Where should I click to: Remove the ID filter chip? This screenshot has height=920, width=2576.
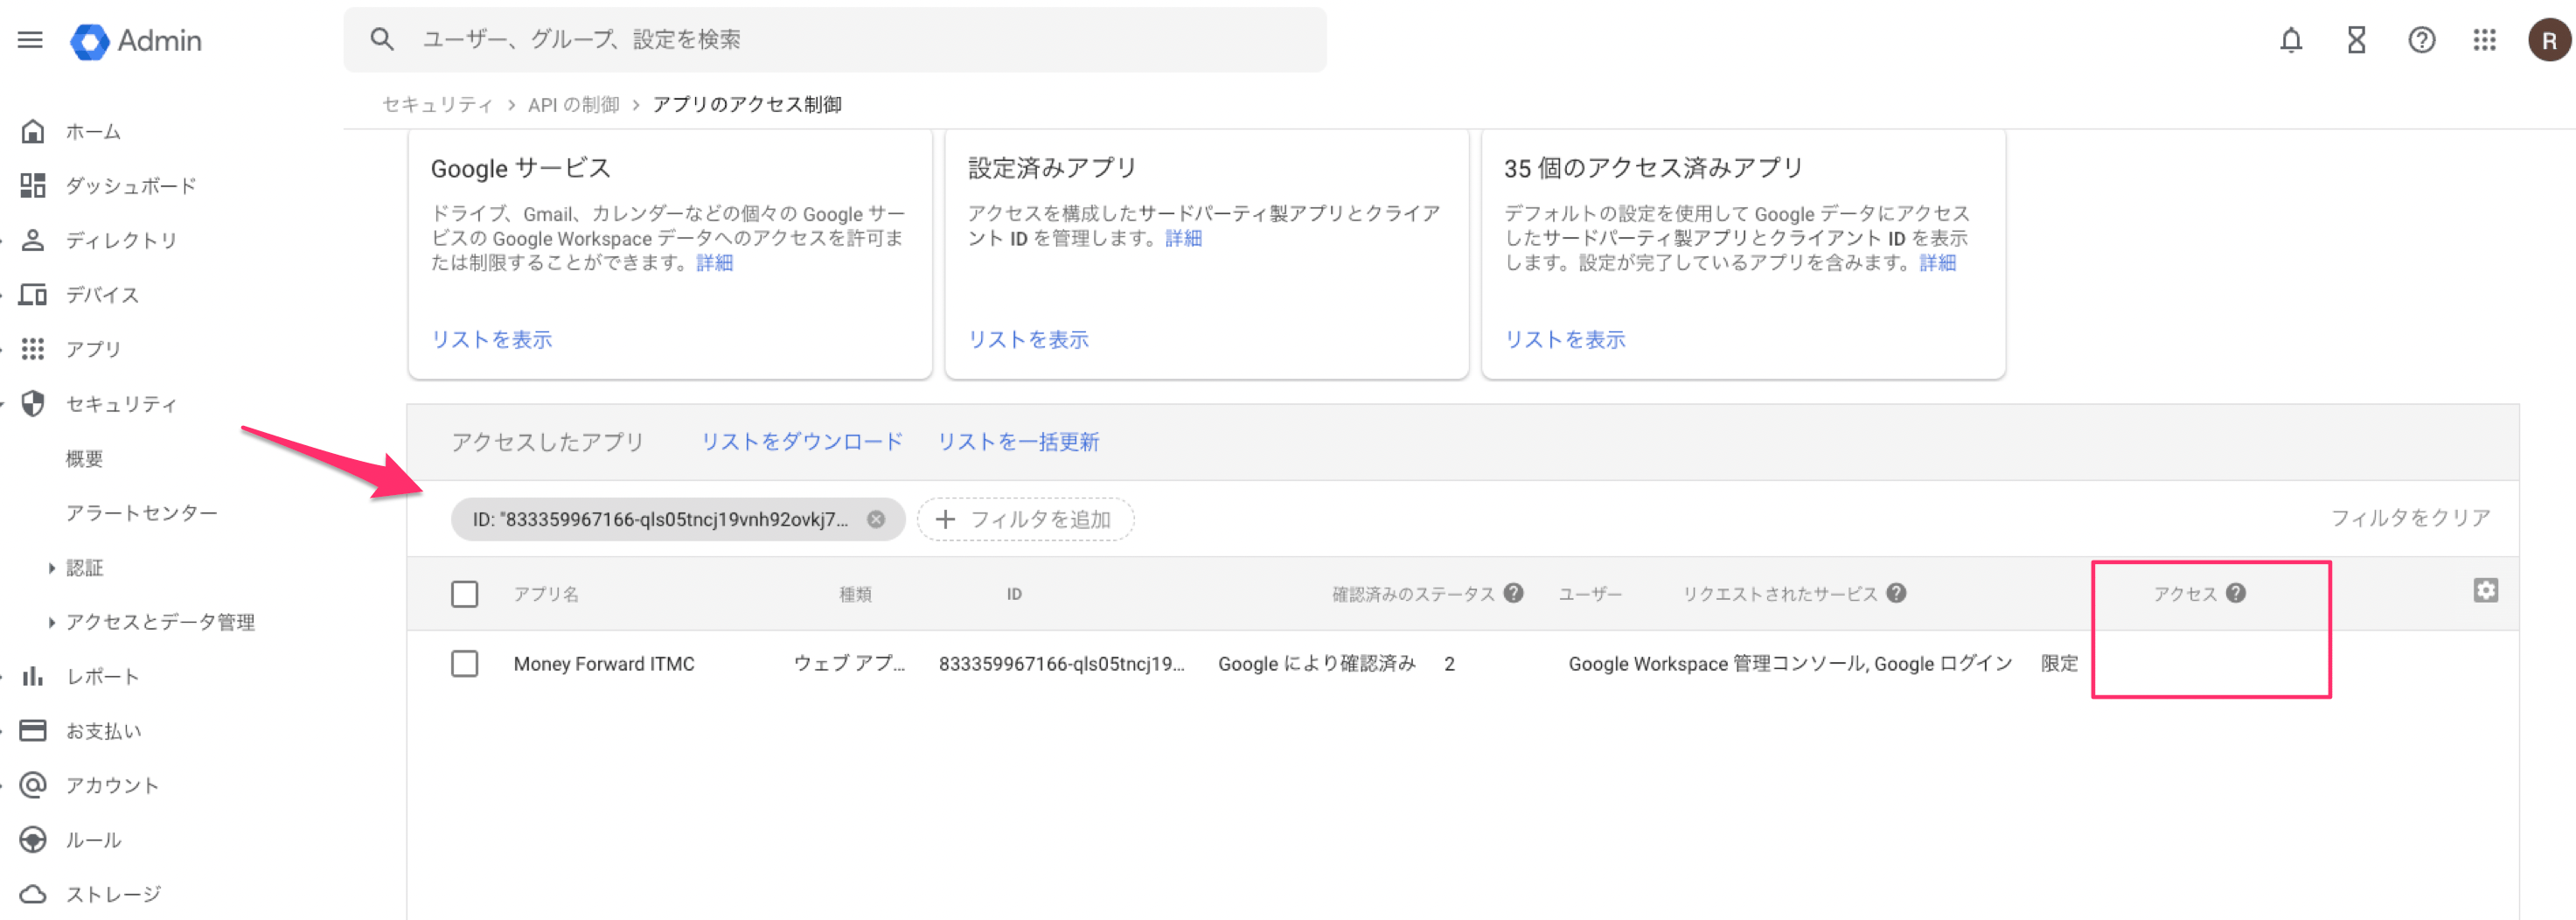(876, 519)
